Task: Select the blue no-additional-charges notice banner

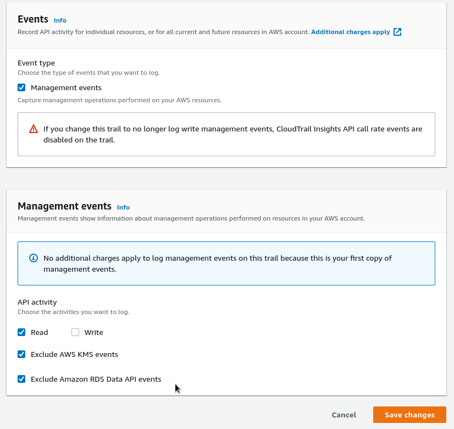Action: pos(226,263)
